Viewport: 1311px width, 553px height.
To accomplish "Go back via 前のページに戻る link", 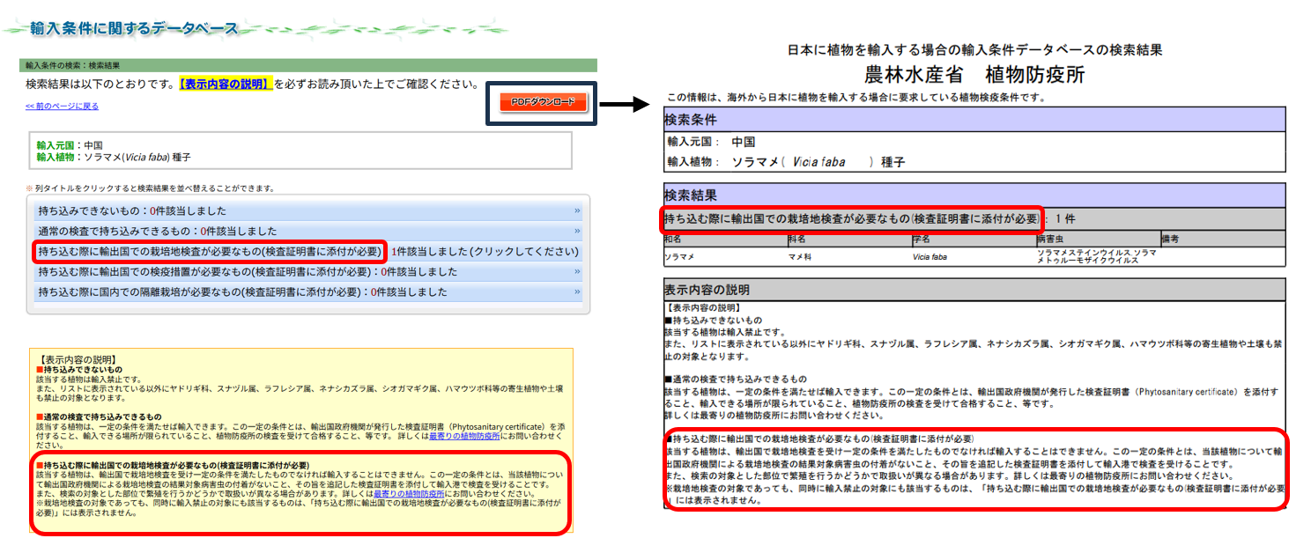I will [62, 107].
